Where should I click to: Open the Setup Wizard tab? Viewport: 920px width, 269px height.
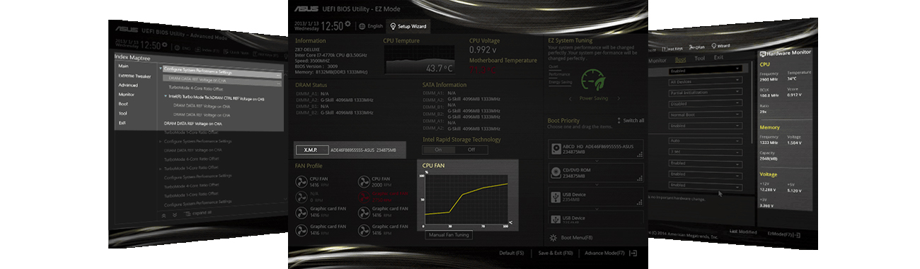point(408,25)
